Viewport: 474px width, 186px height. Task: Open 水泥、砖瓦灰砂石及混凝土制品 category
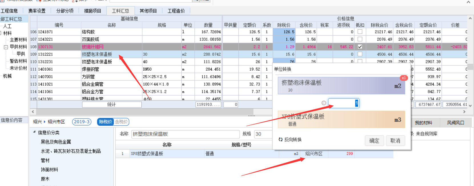click(71, 151)
